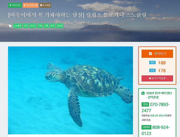Click the checkmark icon in 예약하기 button
Viewport: 180px width, 137px height.
pos(150,54)
